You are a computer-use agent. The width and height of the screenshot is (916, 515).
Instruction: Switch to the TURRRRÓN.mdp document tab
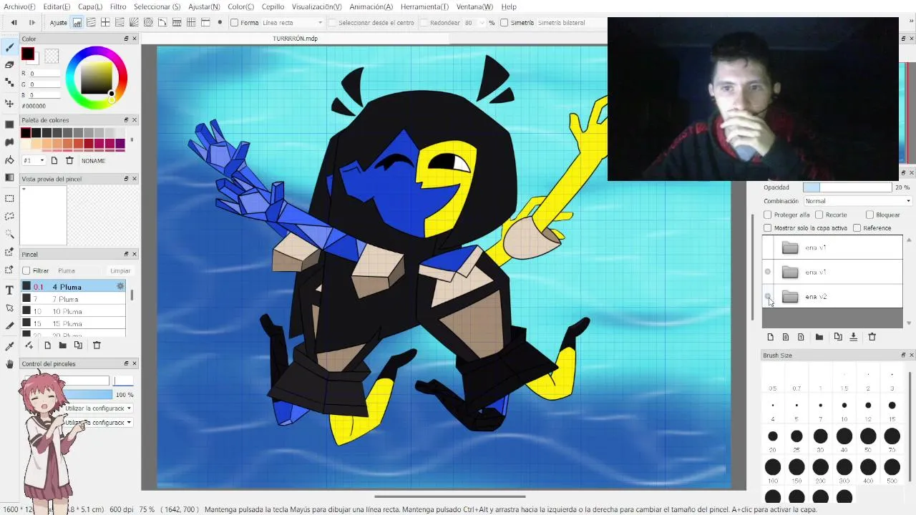point(295,39)
